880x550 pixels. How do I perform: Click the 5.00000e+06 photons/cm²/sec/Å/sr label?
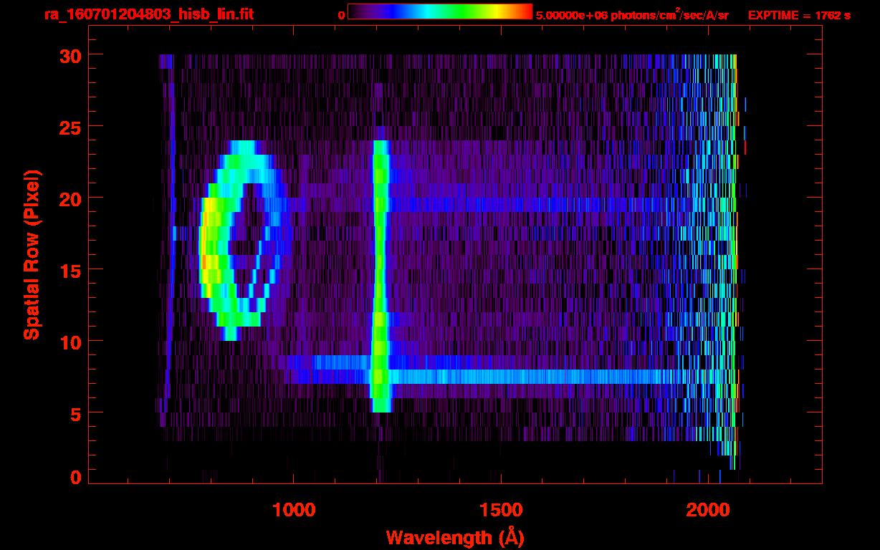tap(632, 15)
